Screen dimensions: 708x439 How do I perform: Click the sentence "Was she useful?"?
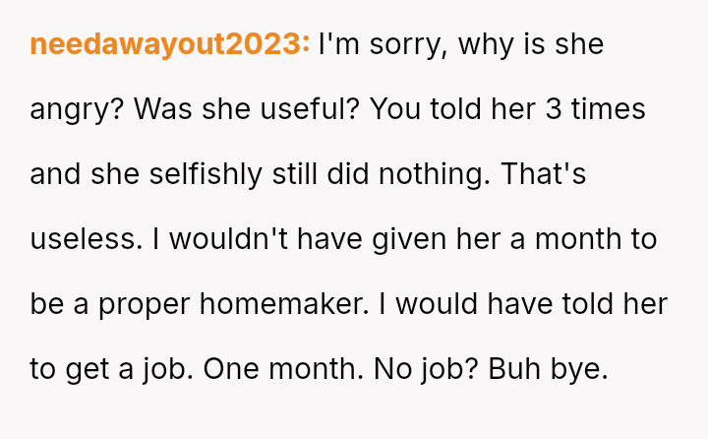point(247,110)
